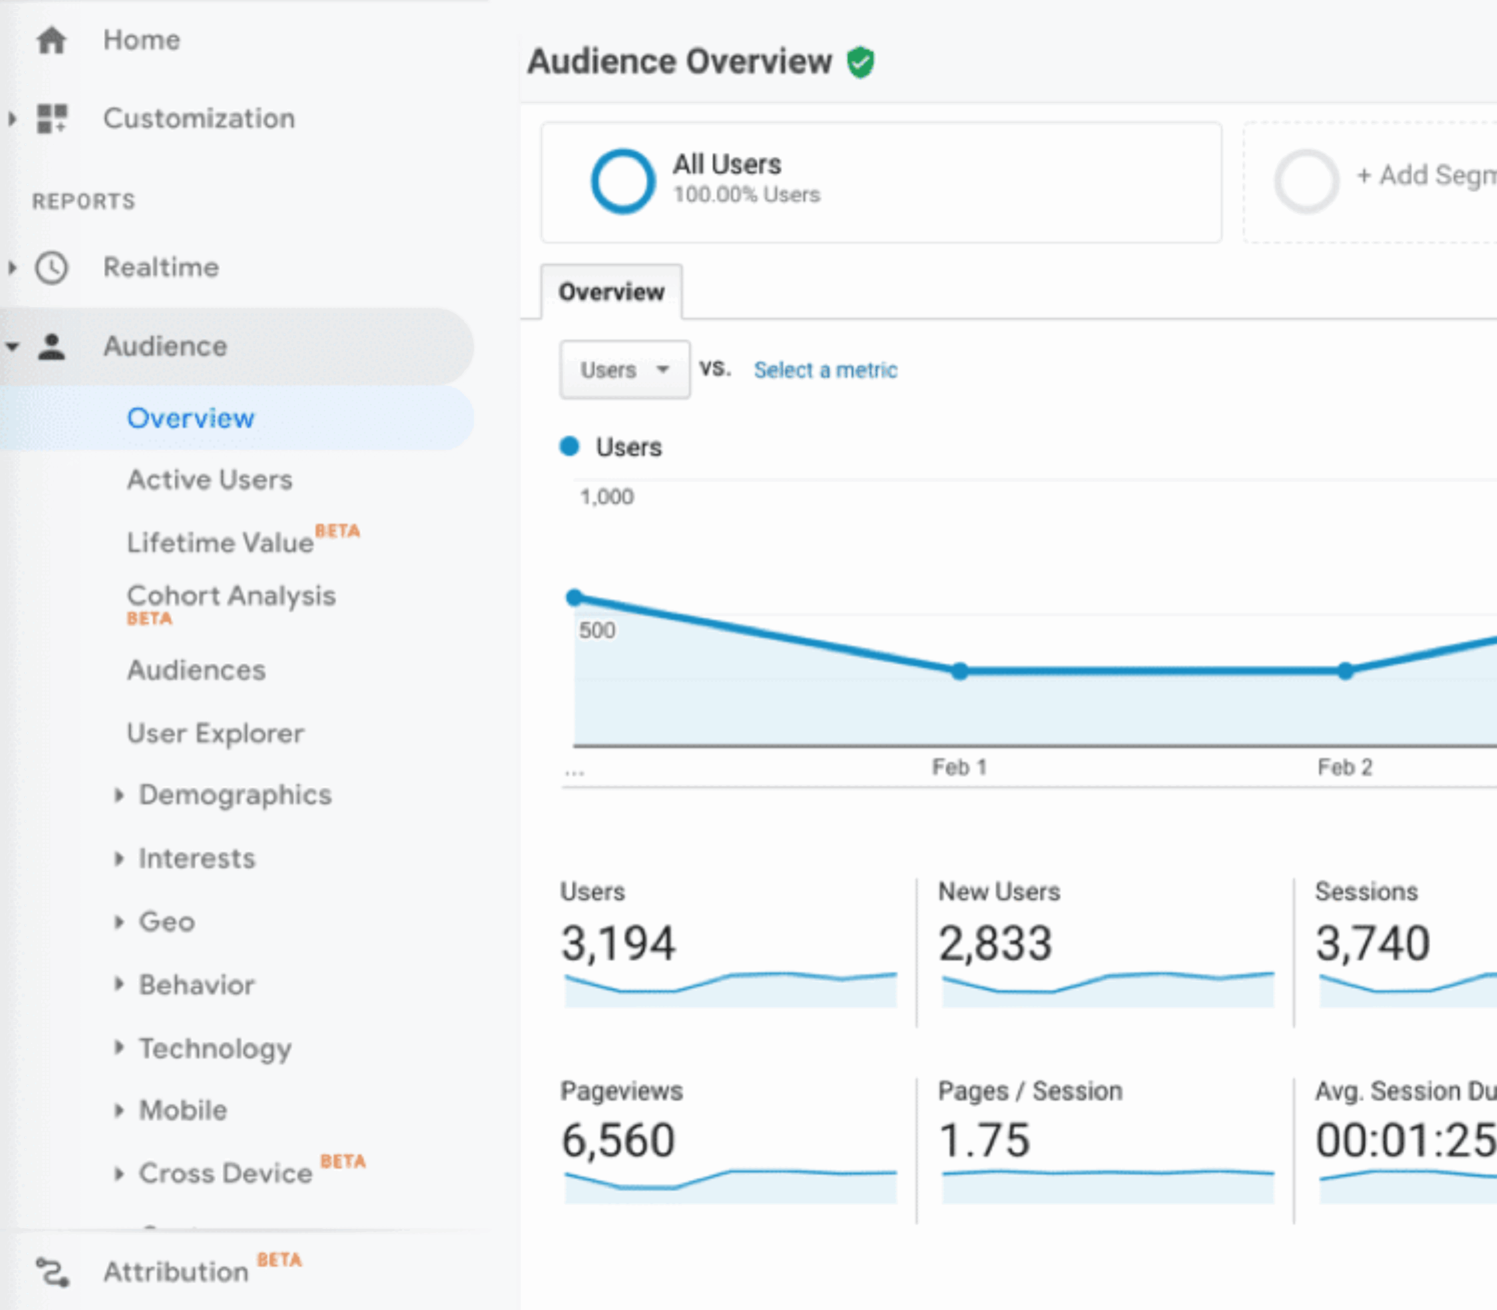The image size is (1497, 1310).
Task: Expand the Customization arrow
Action: coord(12,118)
